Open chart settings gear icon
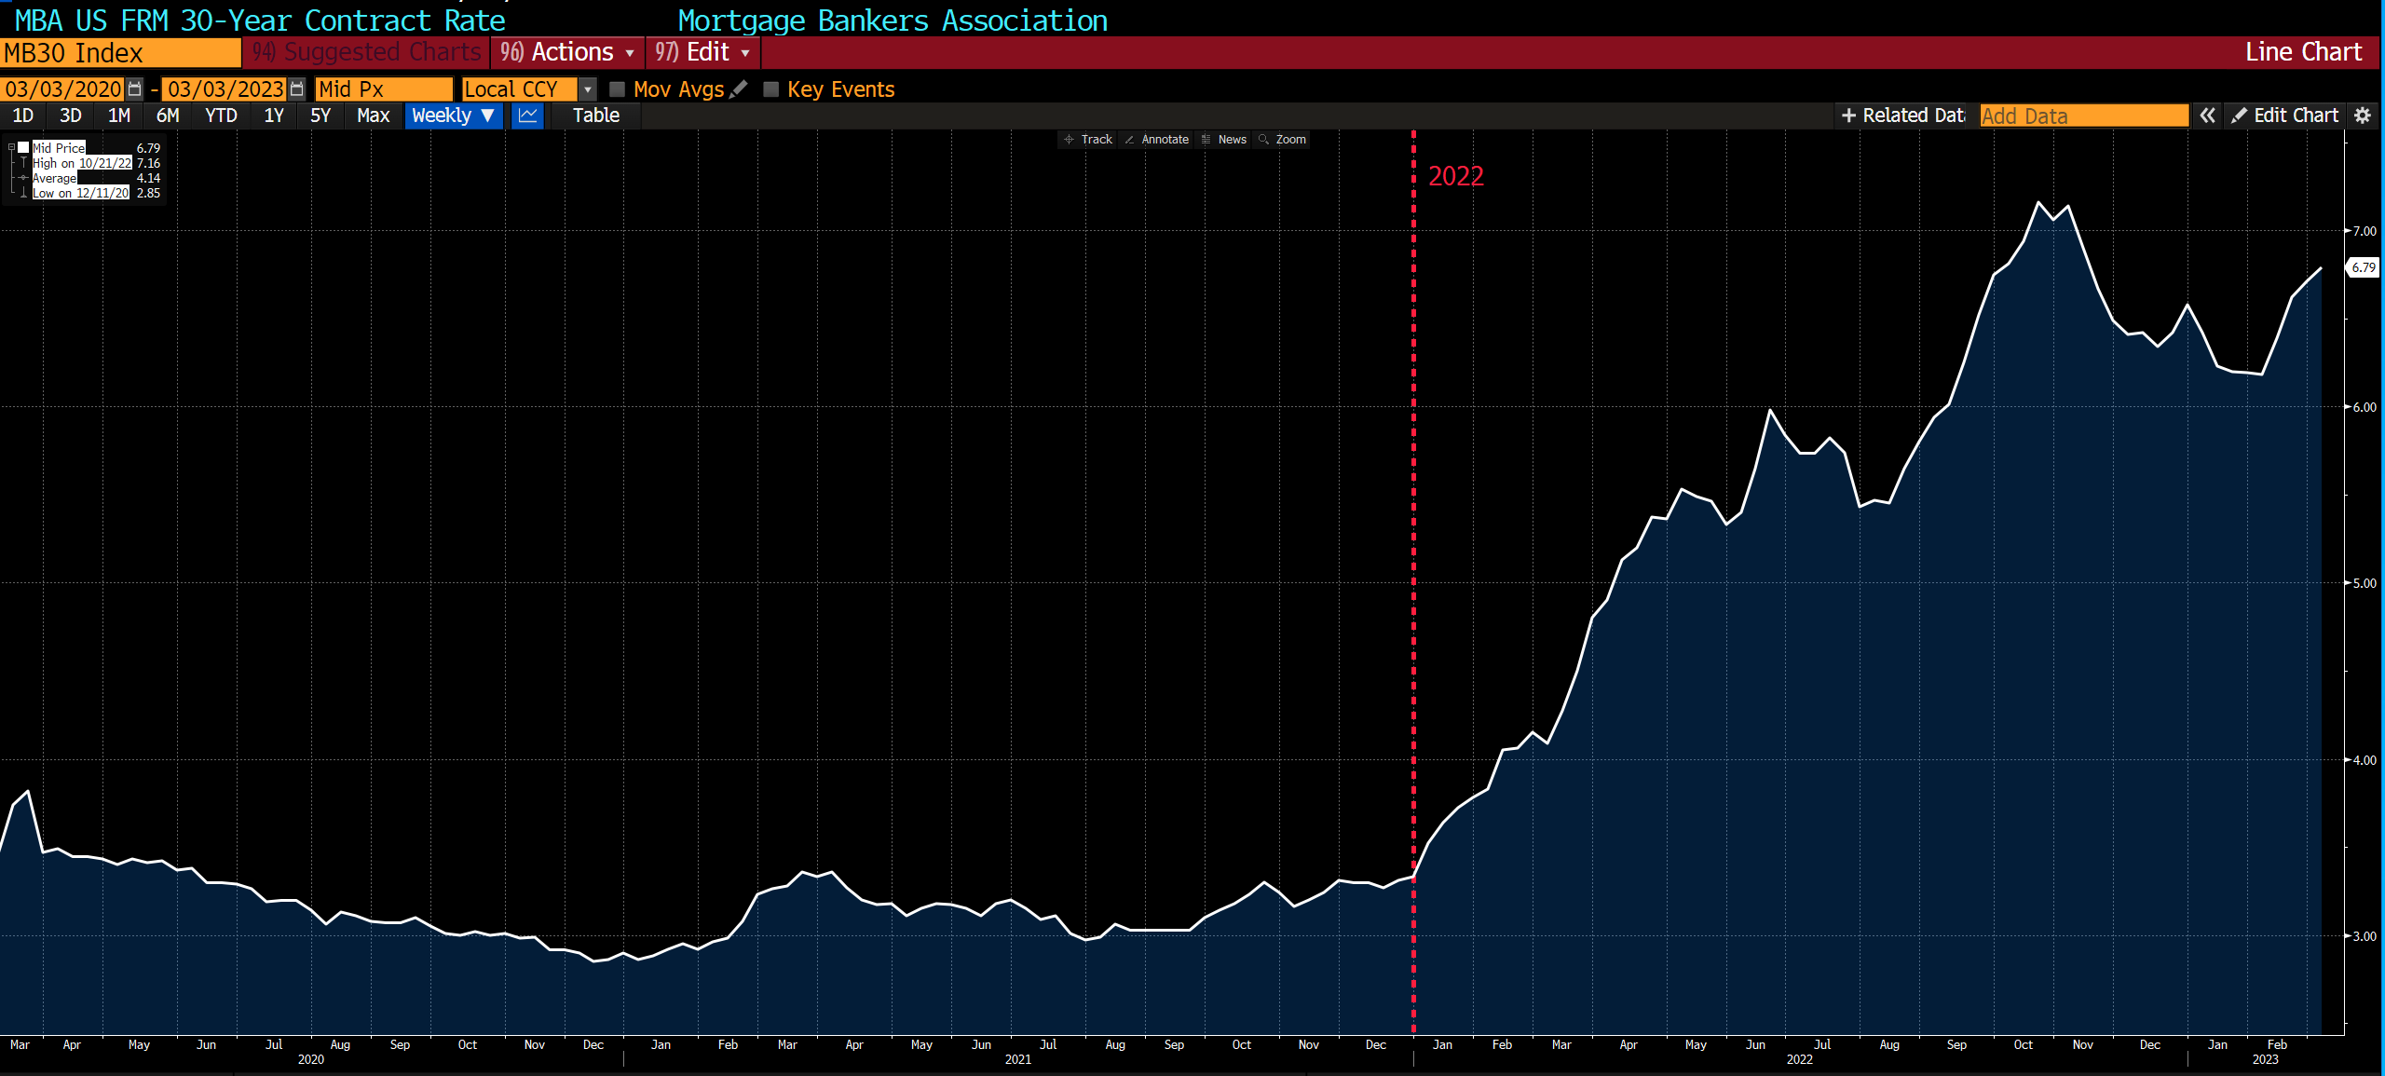This screenshot has height=1076, width=2385. (2362, 116)
